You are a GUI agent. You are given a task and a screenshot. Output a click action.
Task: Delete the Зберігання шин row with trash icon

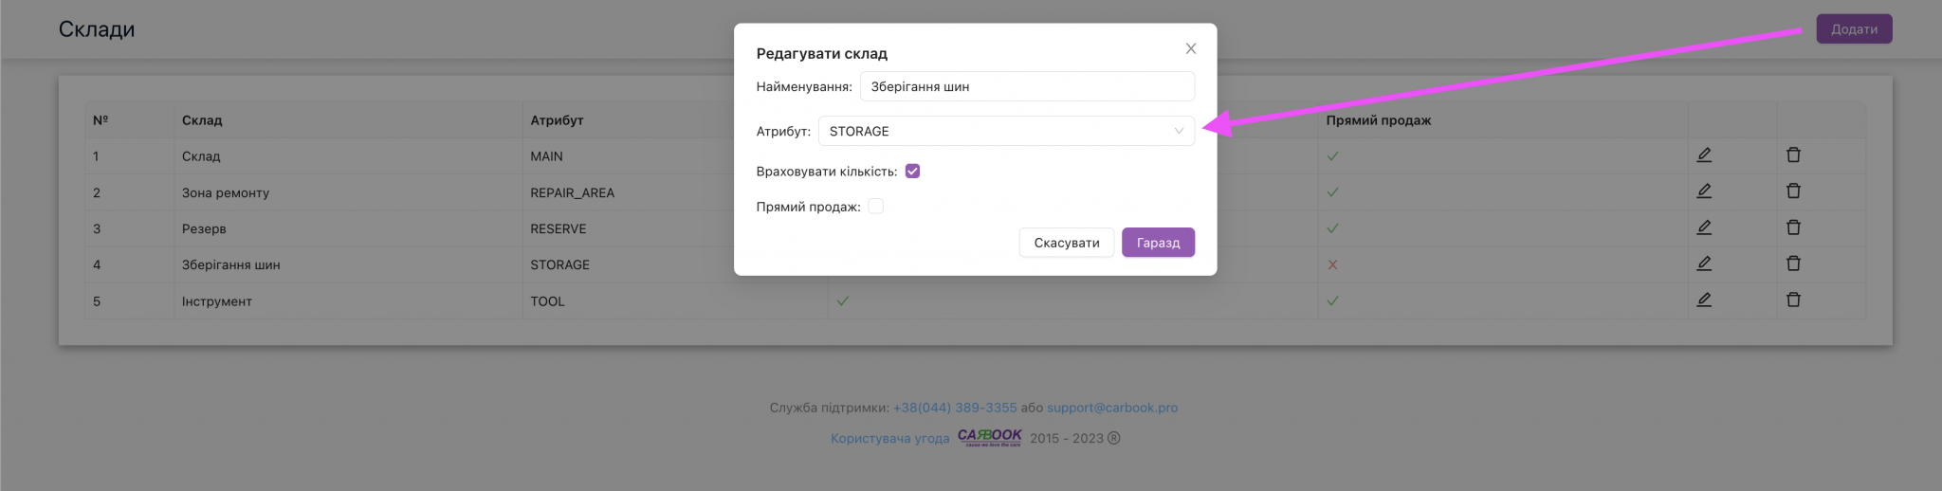pyautogui.click(x=1793, y=264)
